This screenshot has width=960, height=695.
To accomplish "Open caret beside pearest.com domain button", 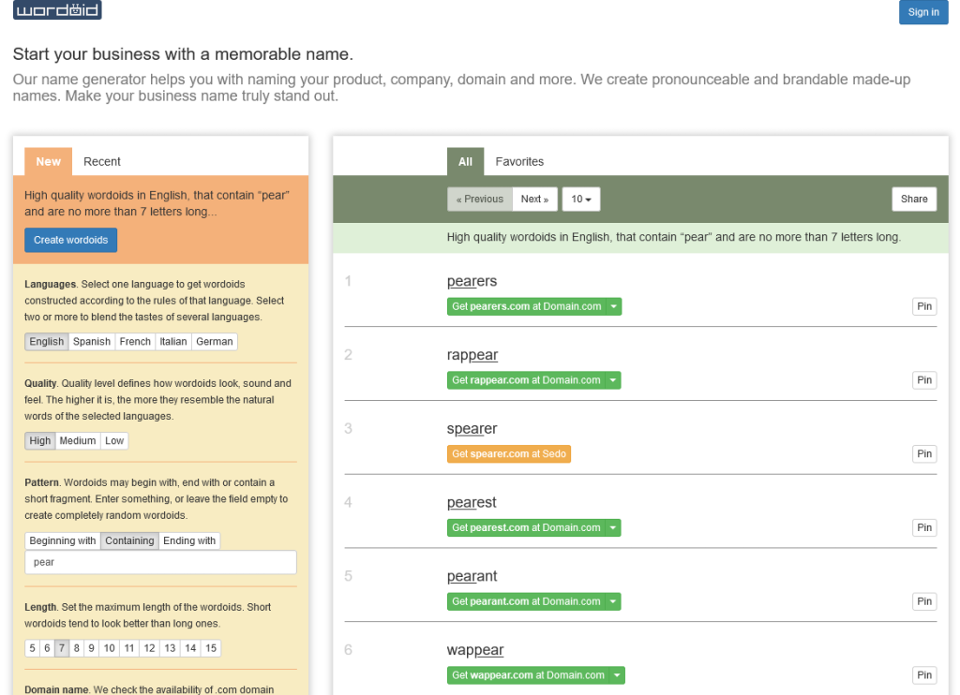I will click(613, 528).
